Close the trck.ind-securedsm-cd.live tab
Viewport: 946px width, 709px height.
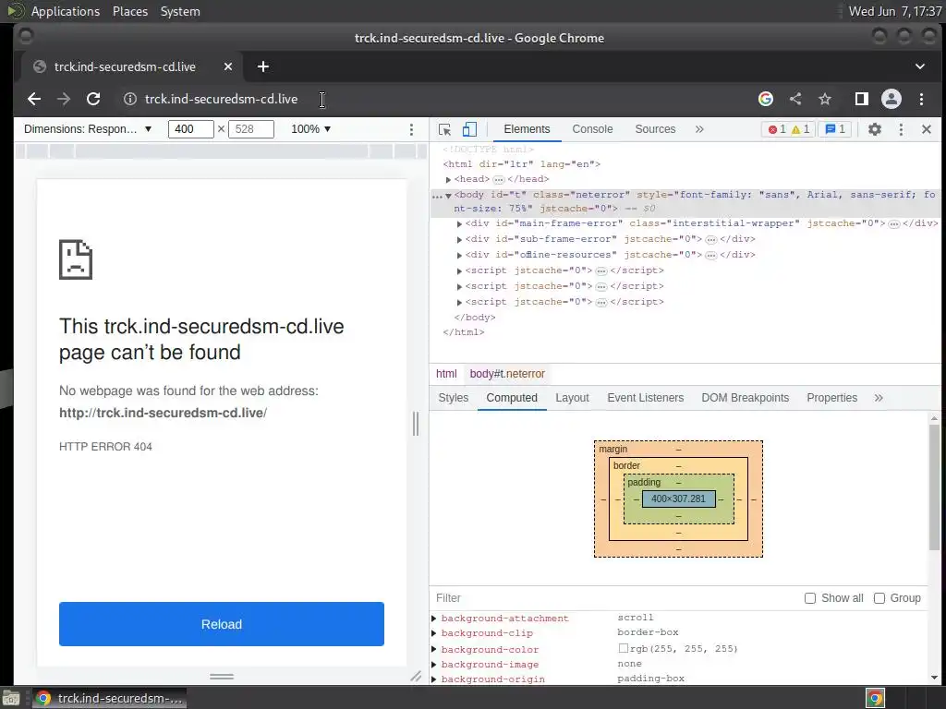(228, 66)
